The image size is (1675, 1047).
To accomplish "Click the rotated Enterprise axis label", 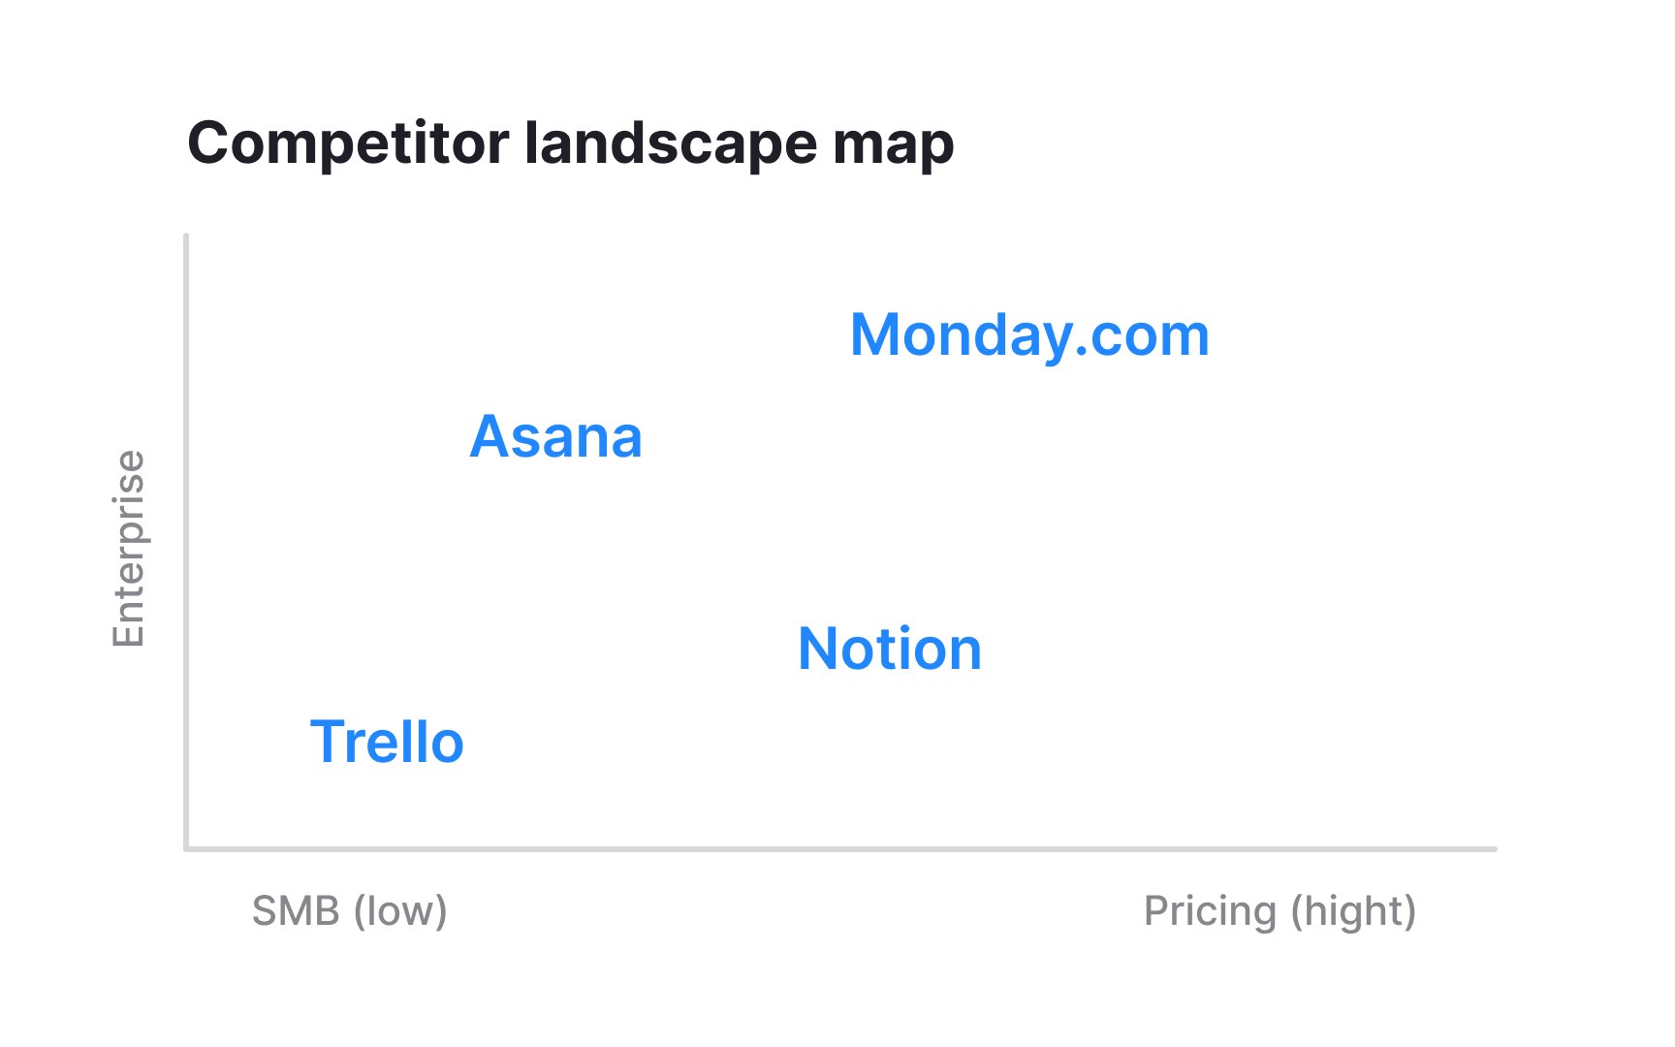I will 128,549.
